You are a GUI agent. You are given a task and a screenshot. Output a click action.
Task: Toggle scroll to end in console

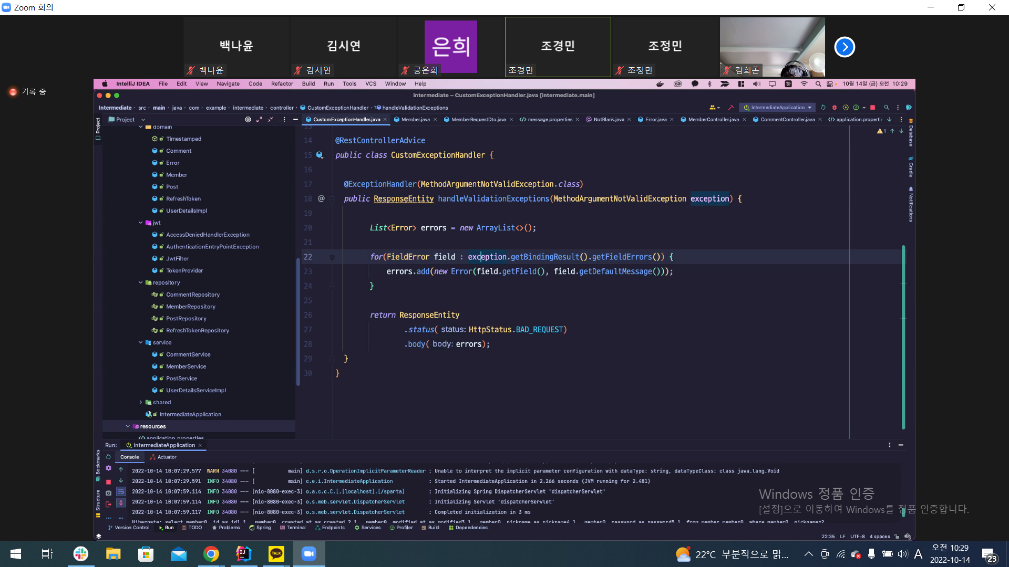121,502
